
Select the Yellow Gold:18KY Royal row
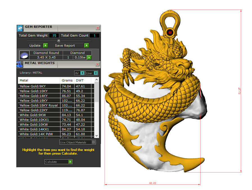[x=39, y=105]
